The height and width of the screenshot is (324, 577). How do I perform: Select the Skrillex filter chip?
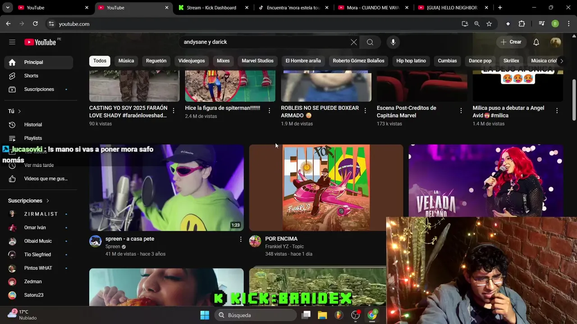[511, 61]
